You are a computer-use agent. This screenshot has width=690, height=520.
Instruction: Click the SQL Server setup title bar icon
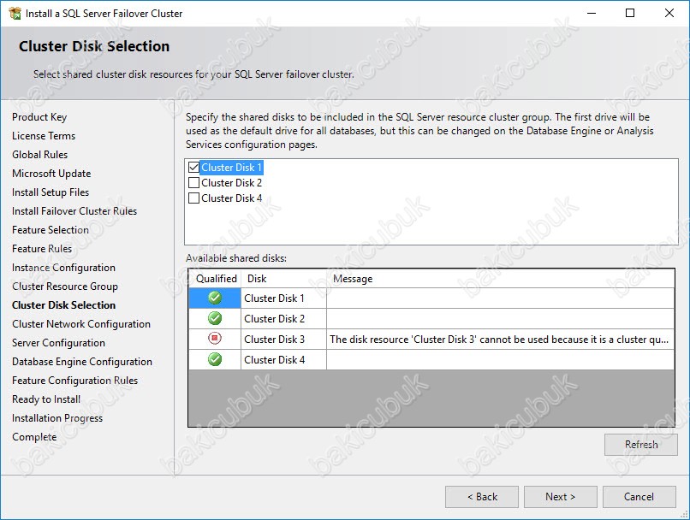15,13
